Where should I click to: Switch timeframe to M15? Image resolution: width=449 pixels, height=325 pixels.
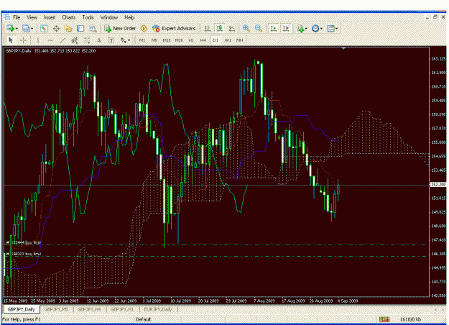click(x=167, y=40)
